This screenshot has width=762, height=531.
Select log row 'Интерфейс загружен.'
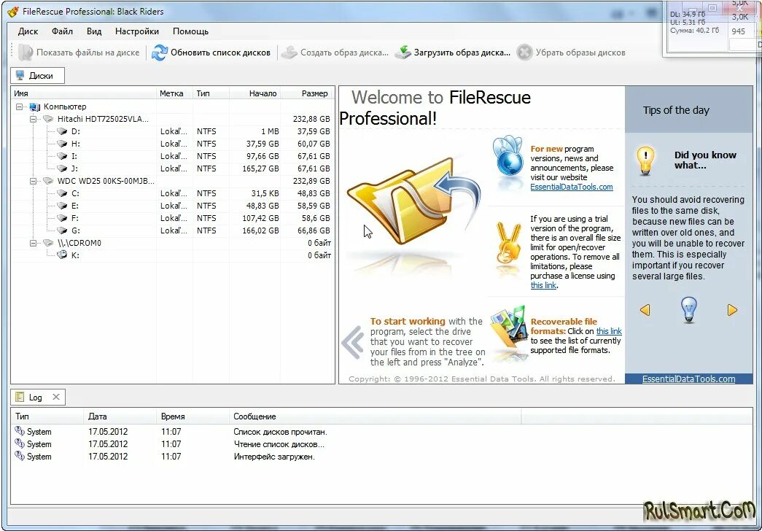pos(381,457)
